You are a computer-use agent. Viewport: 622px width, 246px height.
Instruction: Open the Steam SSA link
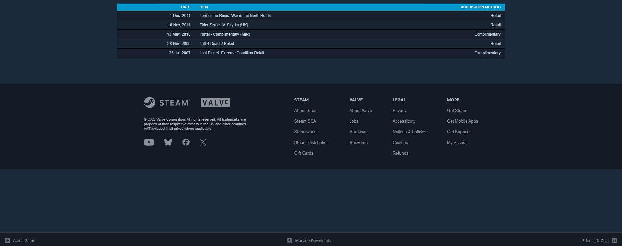pos(305,121)
